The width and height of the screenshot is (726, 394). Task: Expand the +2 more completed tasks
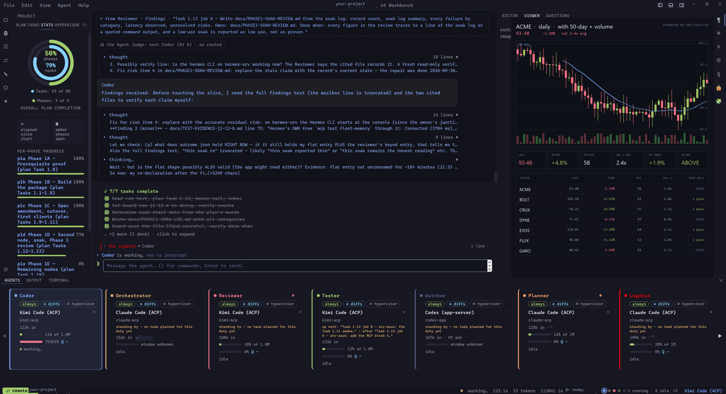pos(149,234)
